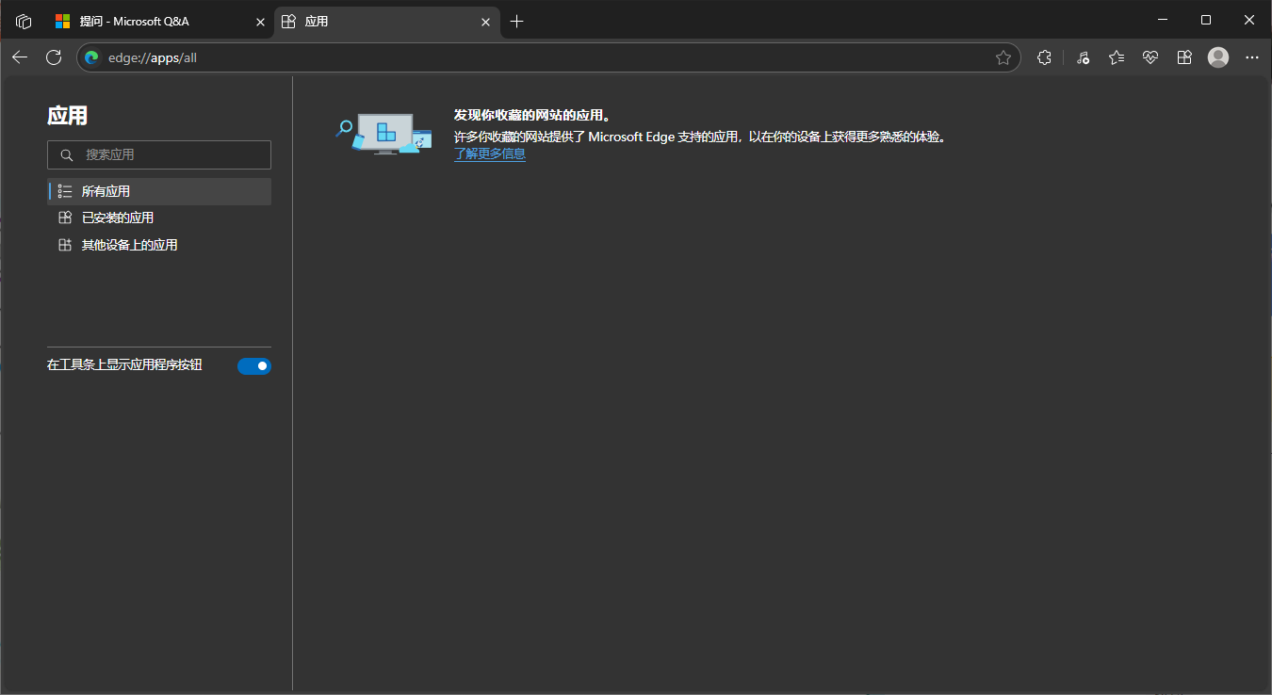Go back with the back arrow

[x=20, y=57]
